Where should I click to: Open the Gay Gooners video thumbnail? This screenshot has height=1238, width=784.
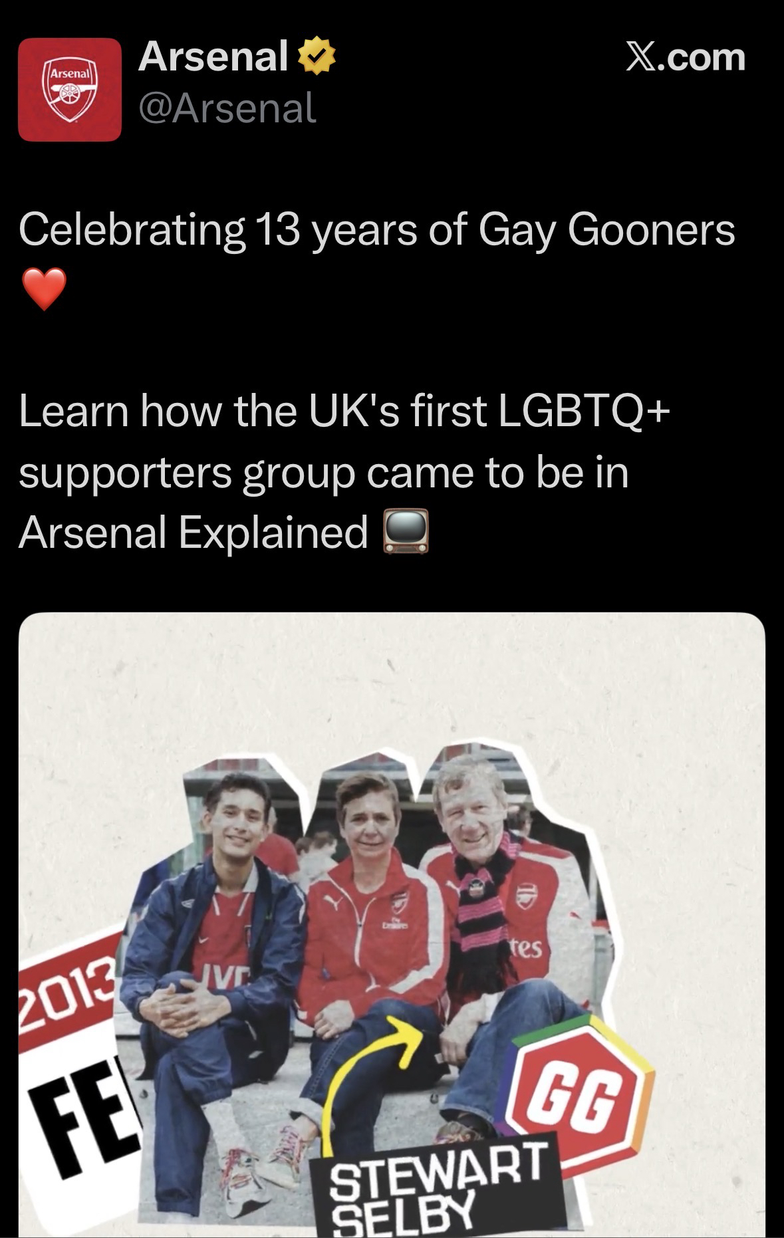(x=392, y=925)
